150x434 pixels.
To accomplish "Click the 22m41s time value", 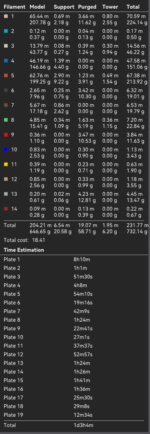I will pyautogui.click(x=83, y=329).
